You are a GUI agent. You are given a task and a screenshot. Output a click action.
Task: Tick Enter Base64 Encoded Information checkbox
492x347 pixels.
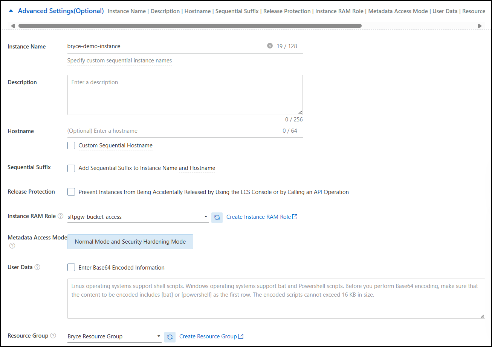click(x=71, y=268)
